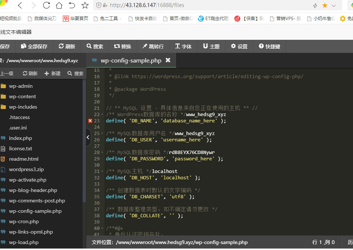Collapse the code fold at line 31
Viewport: 353px width, 250px height.
tap(102, 172)
